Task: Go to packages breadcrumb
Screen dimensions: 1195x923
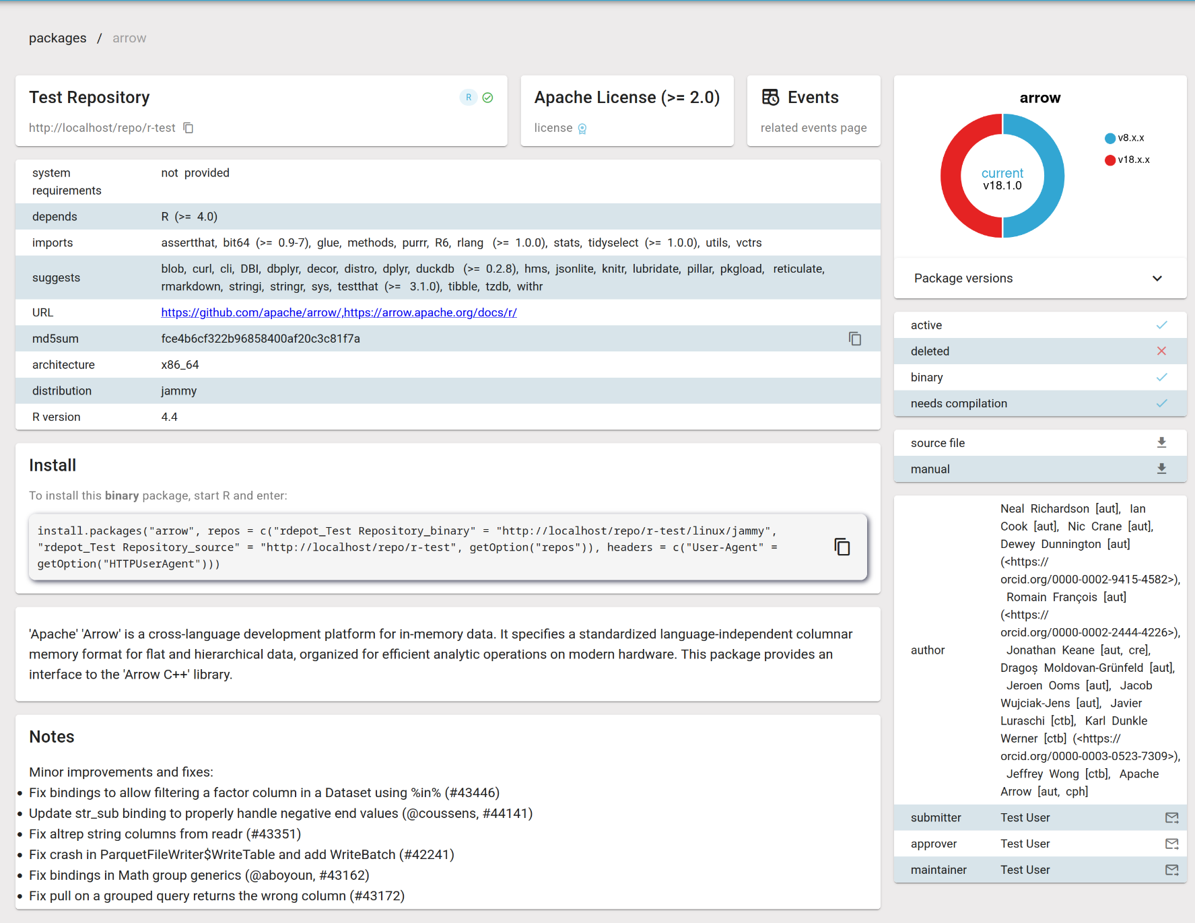Action: coord(58,38)
